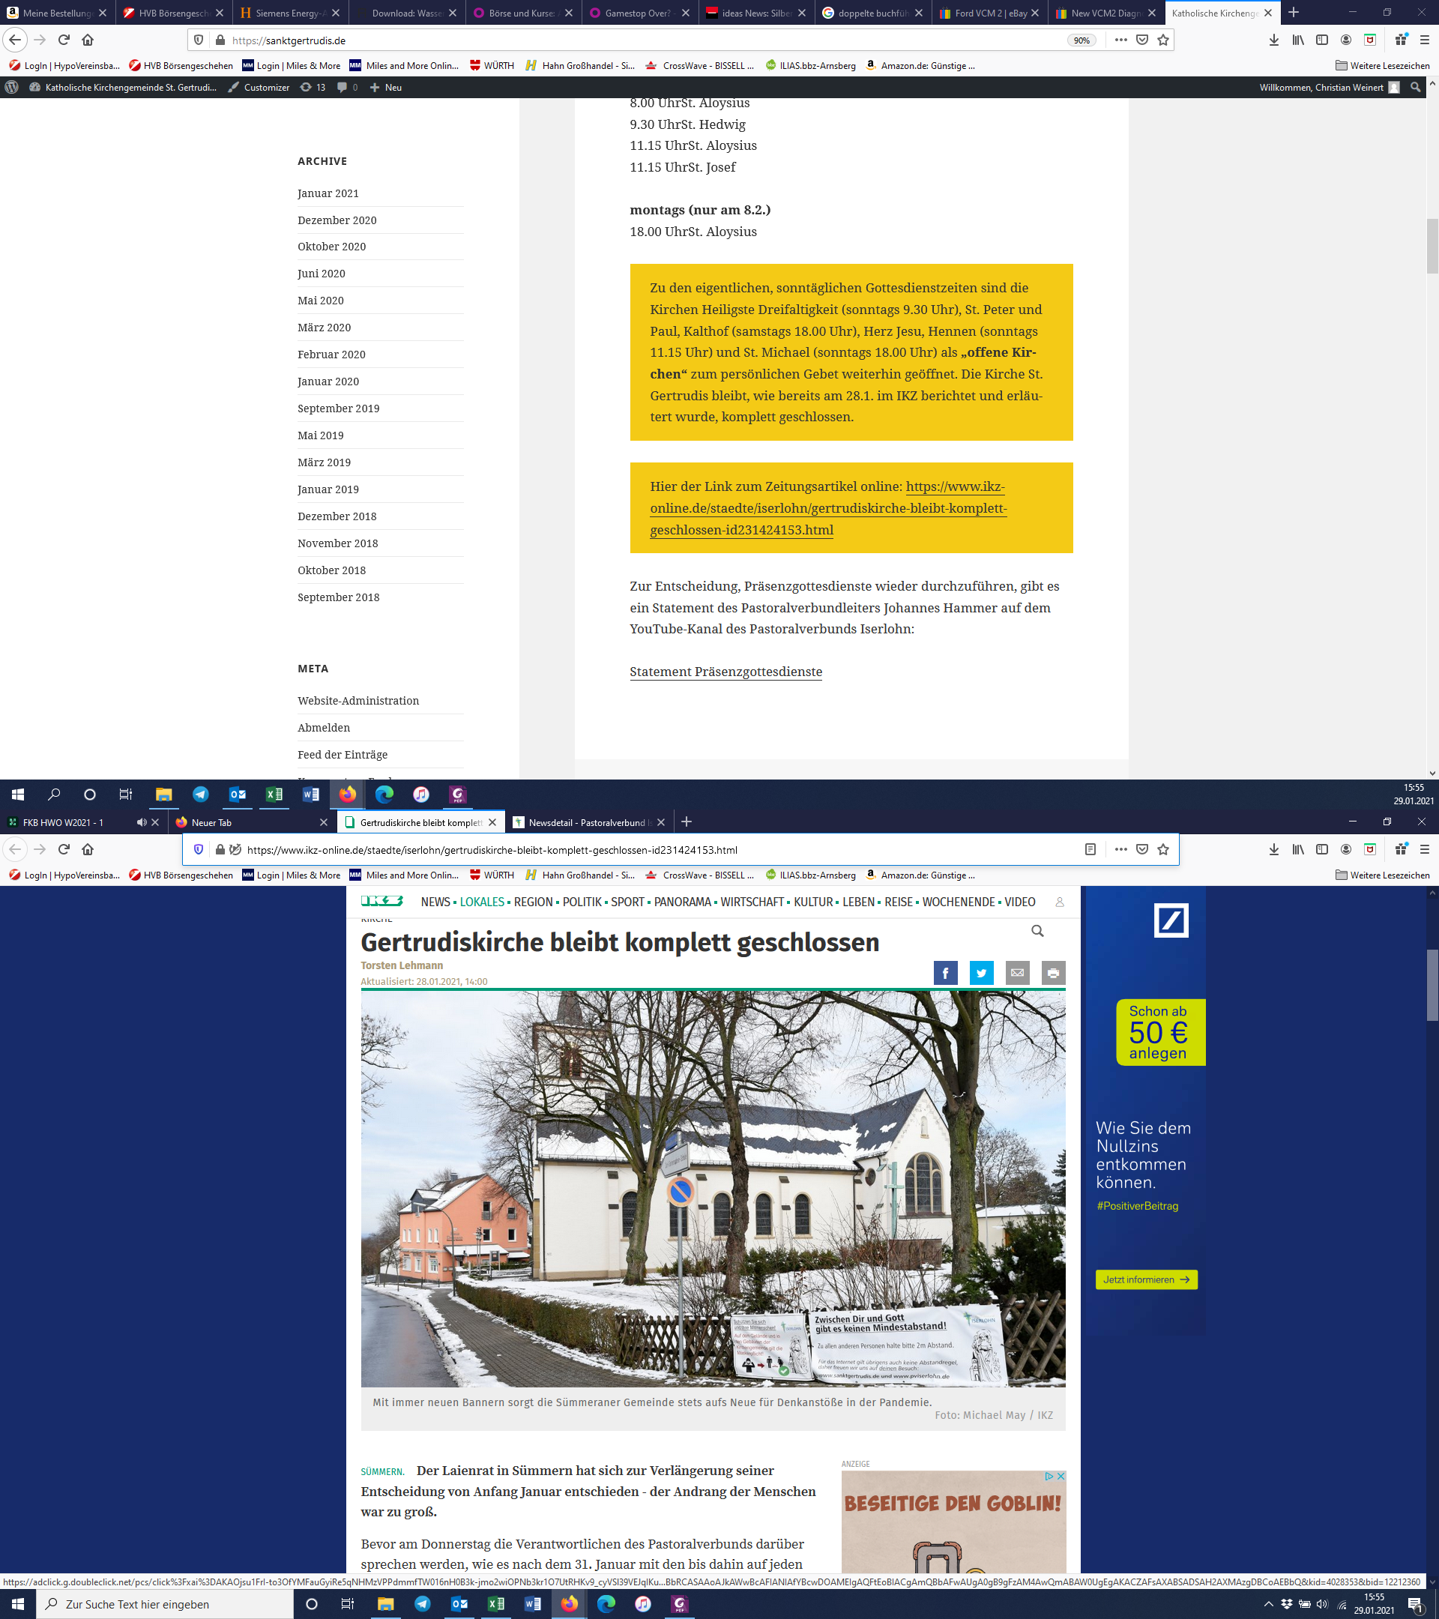
Task: Open the upper Firefox hamburger menu
Action: click(x=1424, y=40)
